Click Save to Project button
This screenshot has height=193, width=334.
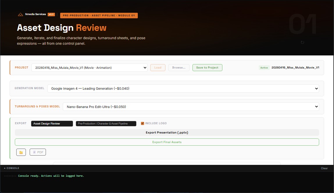[x=207, y=68]
